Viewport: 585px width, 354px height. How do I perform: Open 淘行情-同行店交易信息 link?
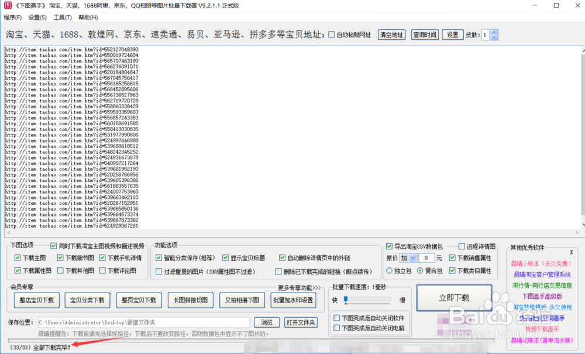(542, 286)
